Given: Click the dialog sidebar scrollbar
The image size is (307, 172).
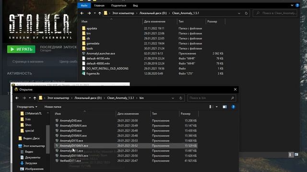Looking at the screenshot, I should [x=48, y=139].
